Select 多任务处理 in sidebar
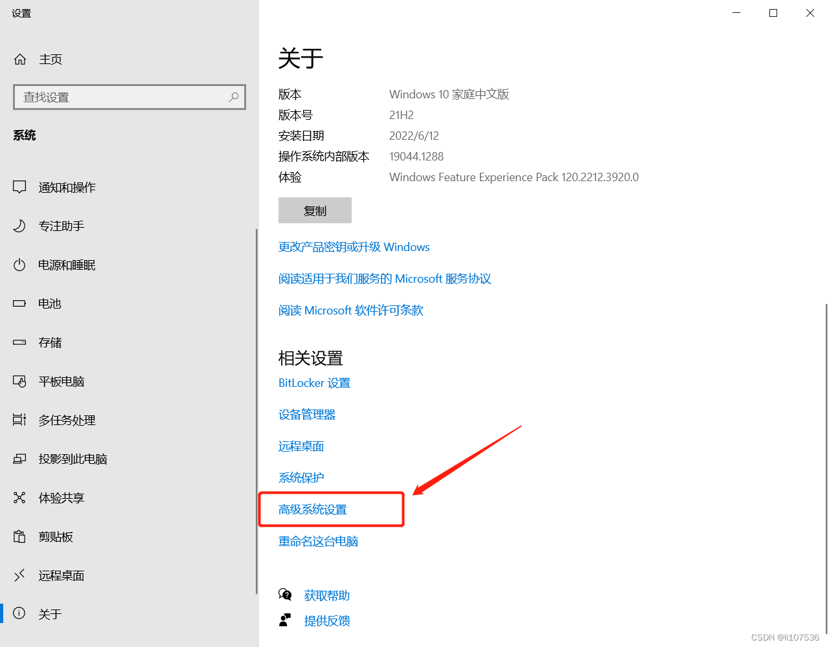The width and height of the screenshot is (829, 647). [x=128, y=420]
